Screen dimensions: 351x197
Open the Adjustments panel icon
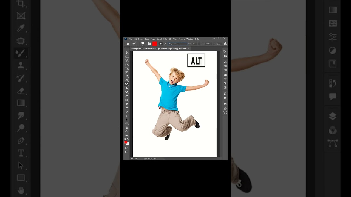pos(225,83)
